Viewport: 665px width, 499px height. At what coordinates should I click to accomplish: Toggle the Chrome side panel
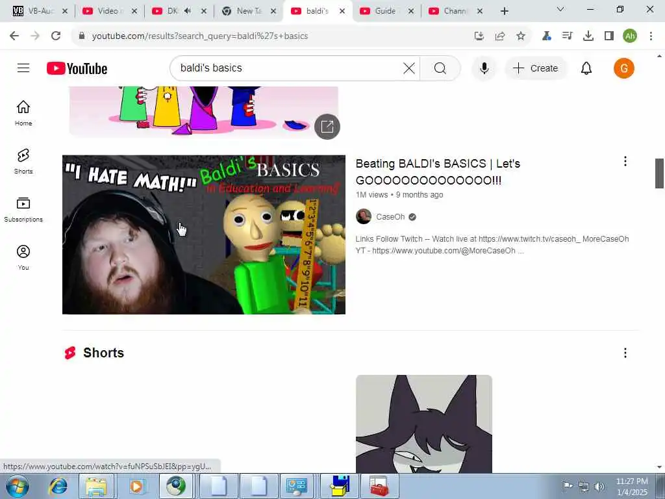tap(609, 36)
